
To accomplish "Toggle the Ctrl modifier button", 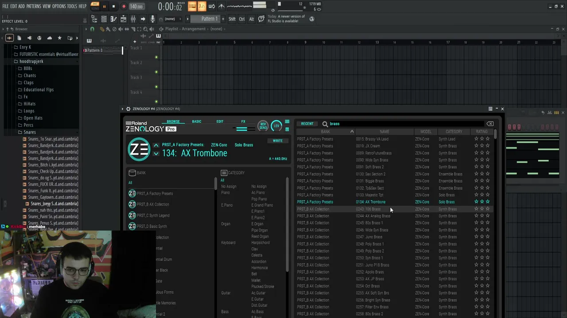I will point(242,19).
